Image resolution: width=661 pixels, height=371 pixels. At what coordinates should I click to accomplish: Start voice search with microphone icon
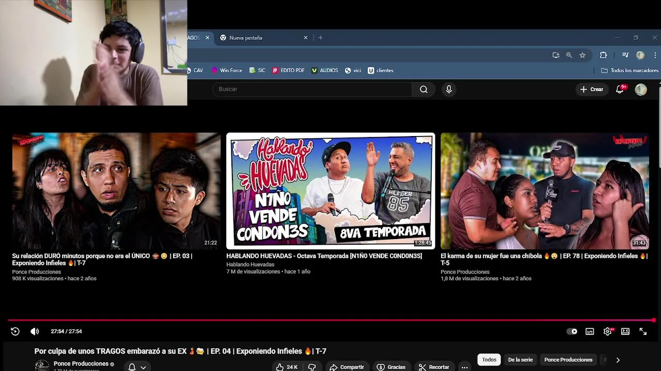(449, 89)
